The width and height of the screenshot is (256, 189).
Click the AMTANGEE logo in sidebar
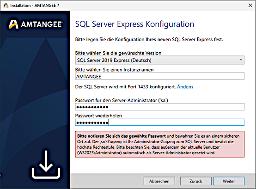[36, 24]
